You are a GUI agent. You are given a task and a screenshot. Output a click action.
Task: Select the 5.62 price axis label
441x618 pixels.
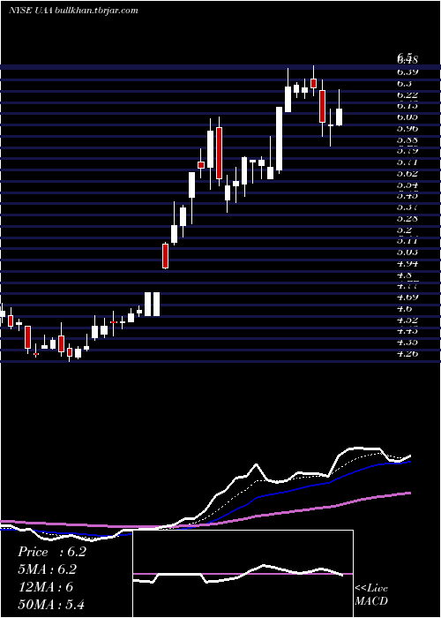tap(407, 173)
